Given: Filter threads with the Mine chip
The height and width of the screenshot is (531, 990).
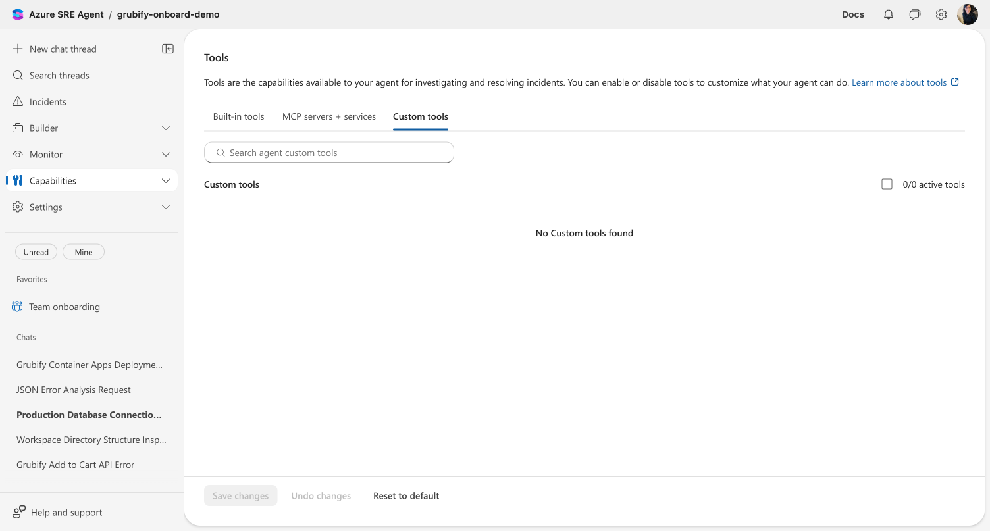Looking at the screenshot, I should pos(84,252).
